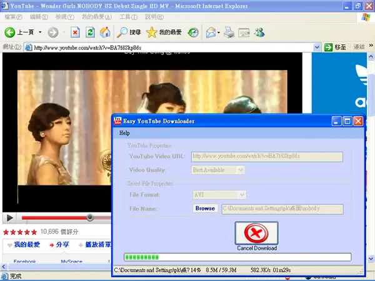This screenshot has height=281, width=375.
Task: Click the Refresh page icon
Action: click(91, 32)
